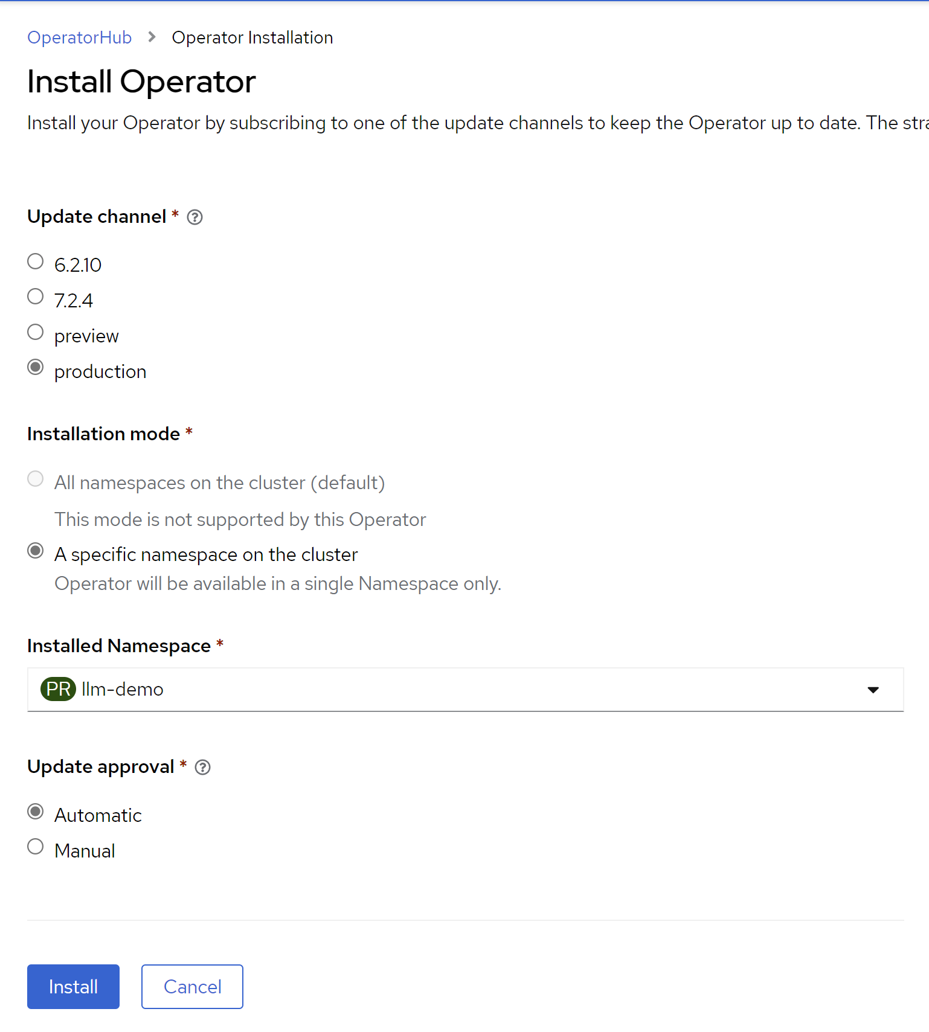Go back to OperatorHub via breadcrumb
The height and width of the screenshot is (1032, 929).
pyautogui.click(x=79, y=37)
